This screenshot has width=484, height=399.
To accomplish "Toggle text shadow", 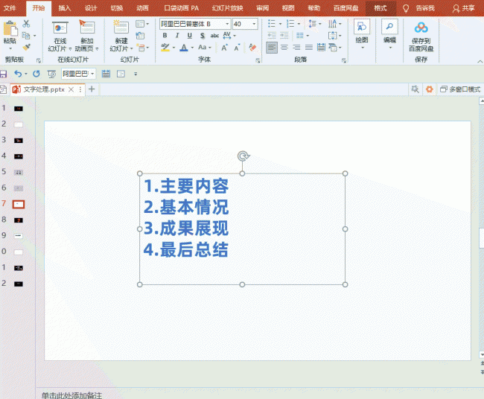I will tap(203, 36).
